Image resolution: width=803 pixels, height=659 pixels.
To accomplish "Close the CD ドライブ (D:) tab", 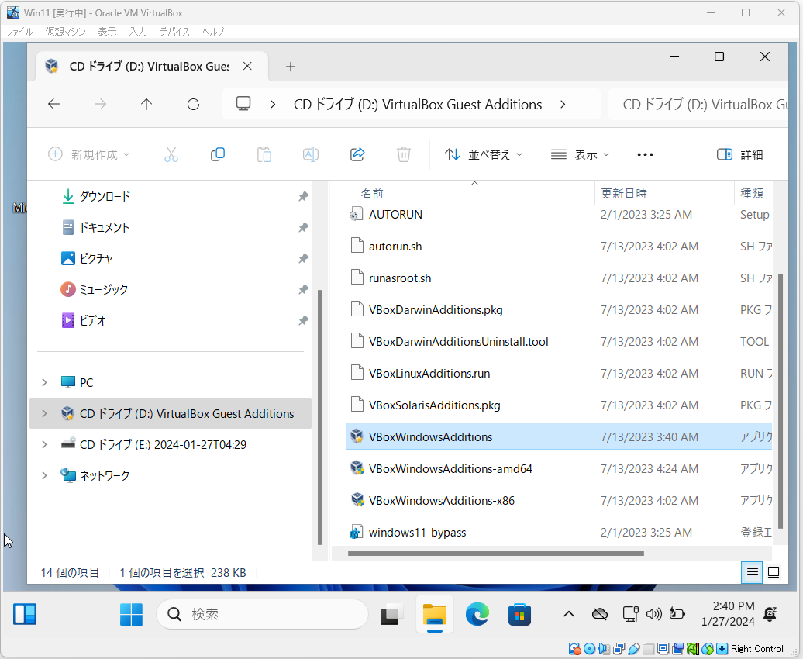I will coord(247,66).
